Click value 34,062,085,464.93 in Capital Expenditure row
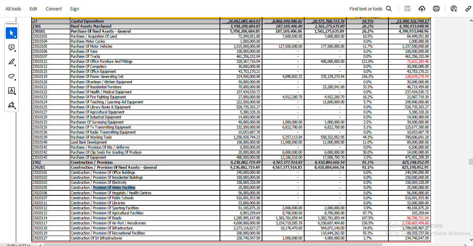 click(x=244, y=21)
